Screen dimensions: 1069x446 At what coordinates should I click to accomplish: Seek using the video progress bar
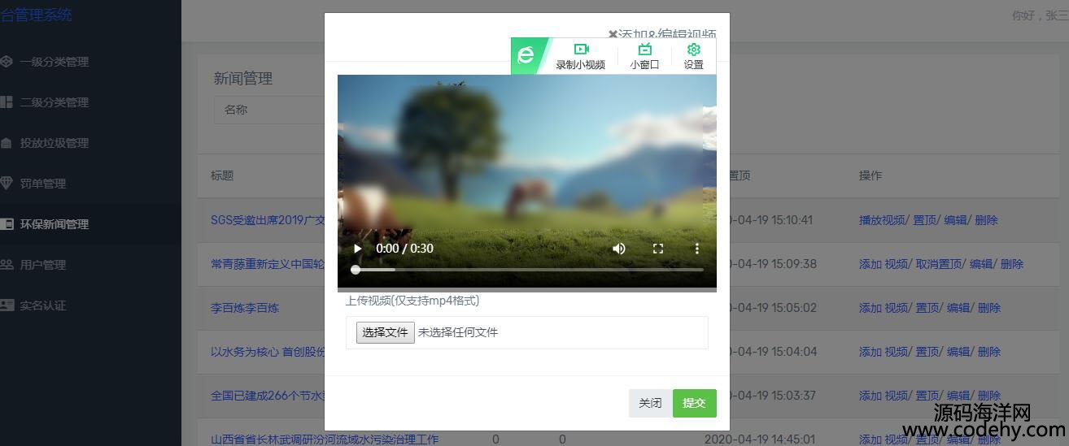[x=527, y=269]
